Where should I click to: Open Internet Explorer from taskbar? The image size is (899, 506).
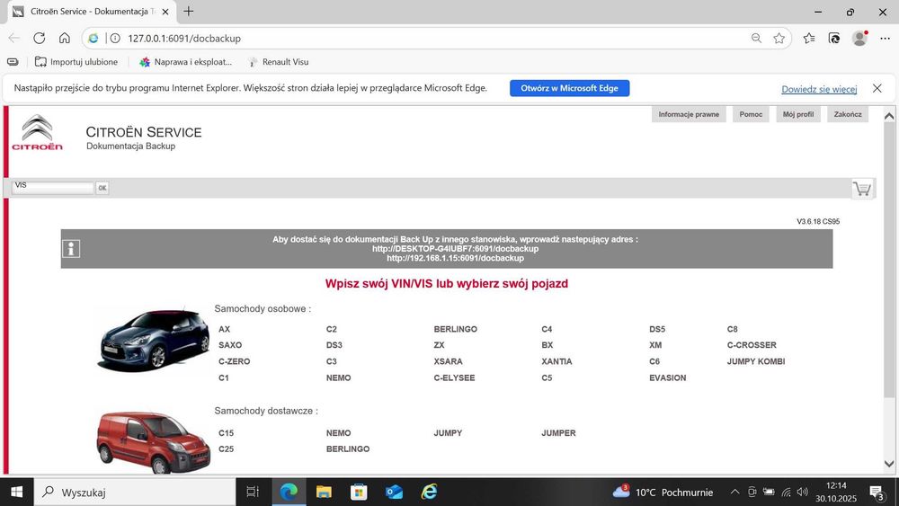[429, 492]
